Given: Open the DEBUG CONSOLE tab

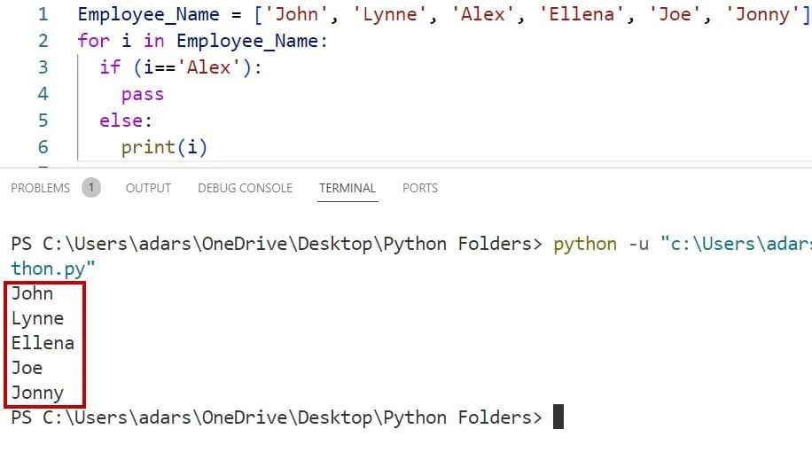Looking at the screenshot, I should [x=245, y=188].
